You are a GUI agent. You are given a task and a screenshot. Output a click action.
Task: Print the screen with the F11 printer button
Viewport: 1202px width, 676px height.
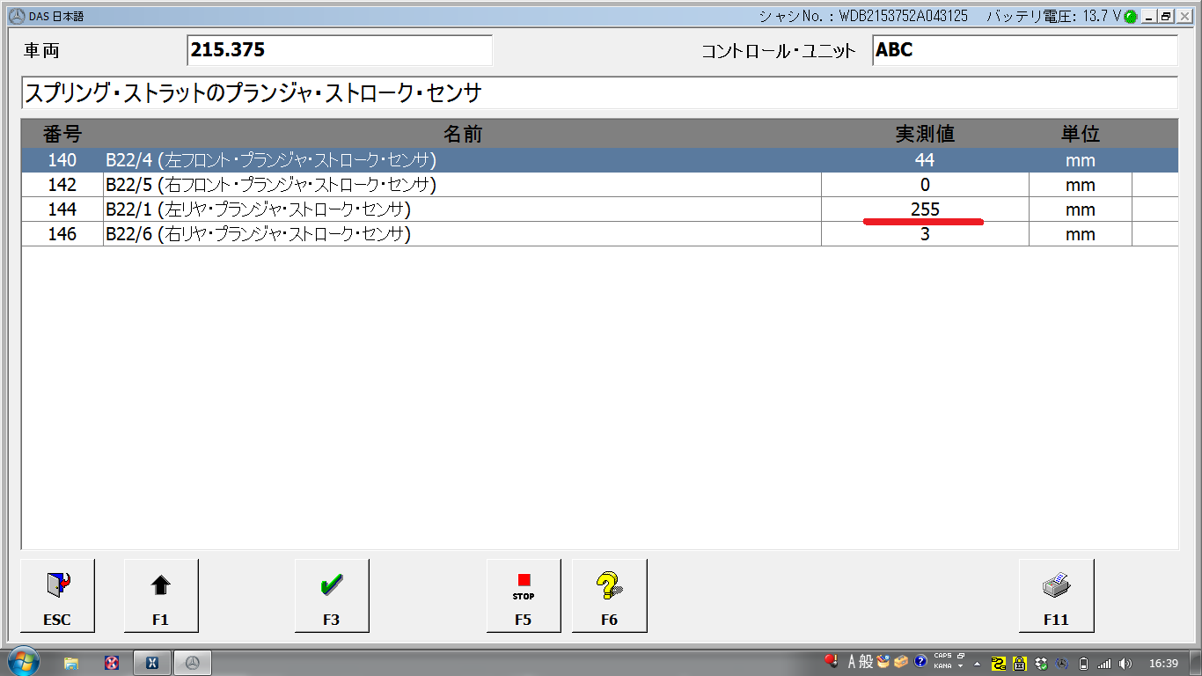(x=1056, y=595)
